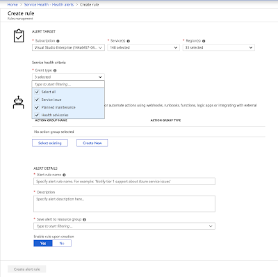Click the ACTION GROUP TYPE column header

coord(165,120)
